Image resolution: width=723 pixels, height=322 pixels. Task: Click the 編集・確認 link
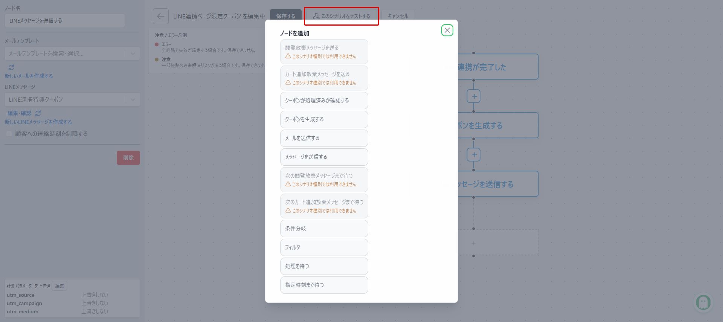tap(20, 113)
